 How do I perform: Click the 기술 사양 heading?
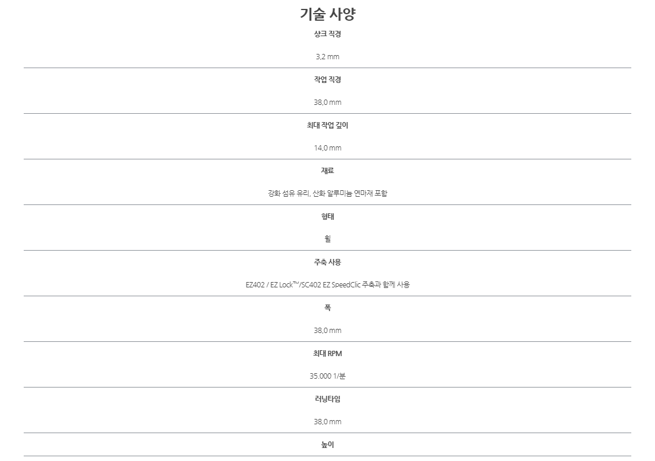coord(327,14)
